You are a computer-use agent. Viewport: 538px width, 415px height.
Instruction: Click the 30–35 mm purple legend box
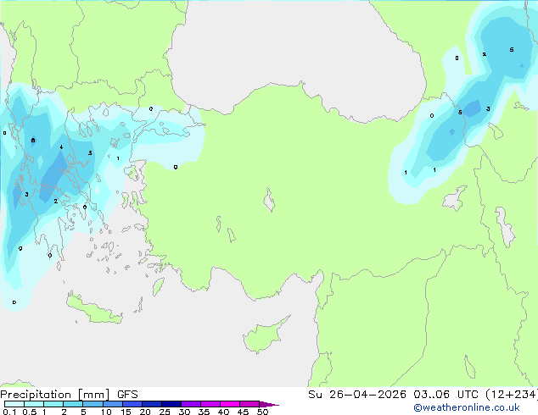[191, 404]
